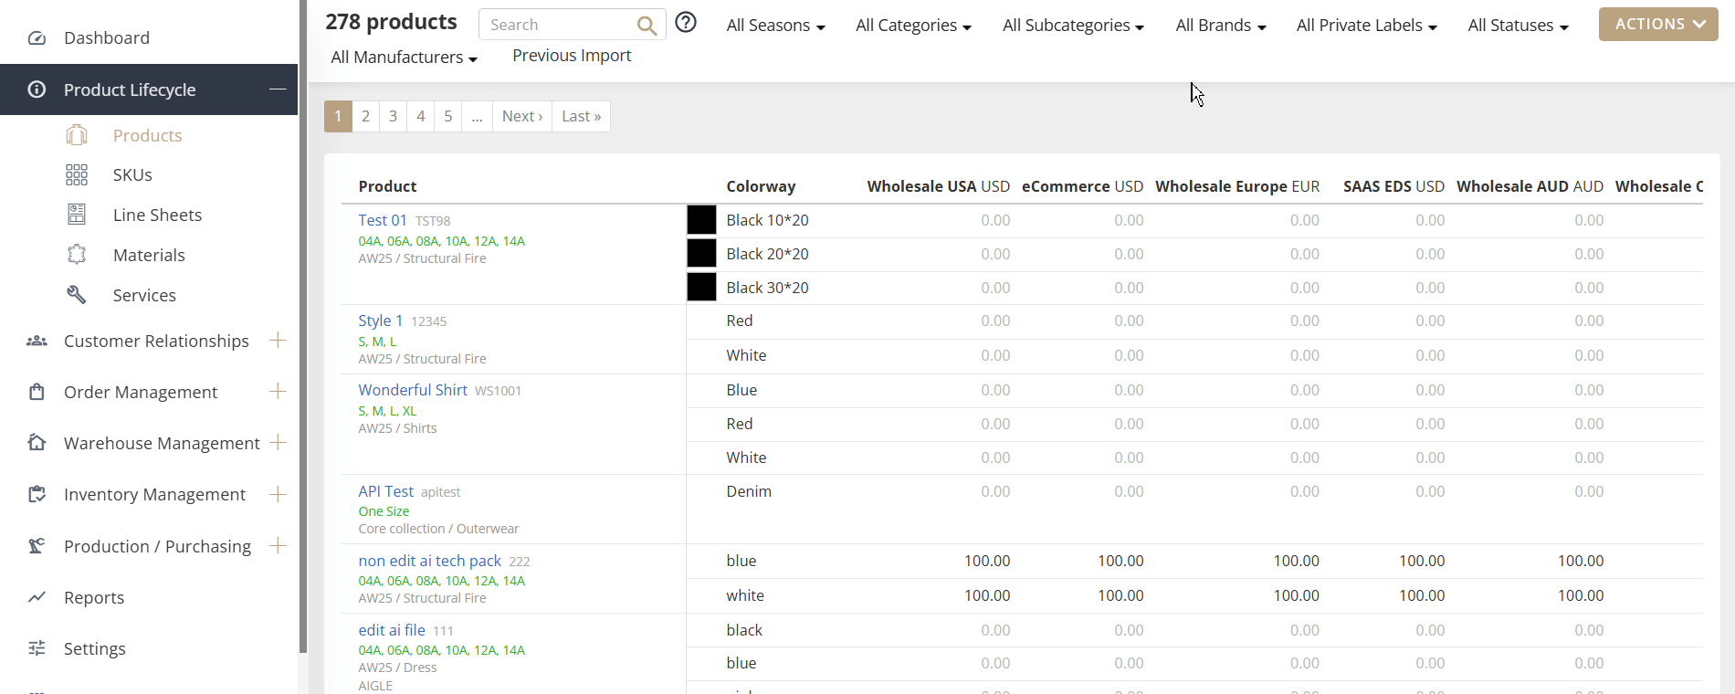Image resolution: width=1735 pixels, height=694 pixels.
Task: Click the search magnifier icon
Action: tap(647, 26)
